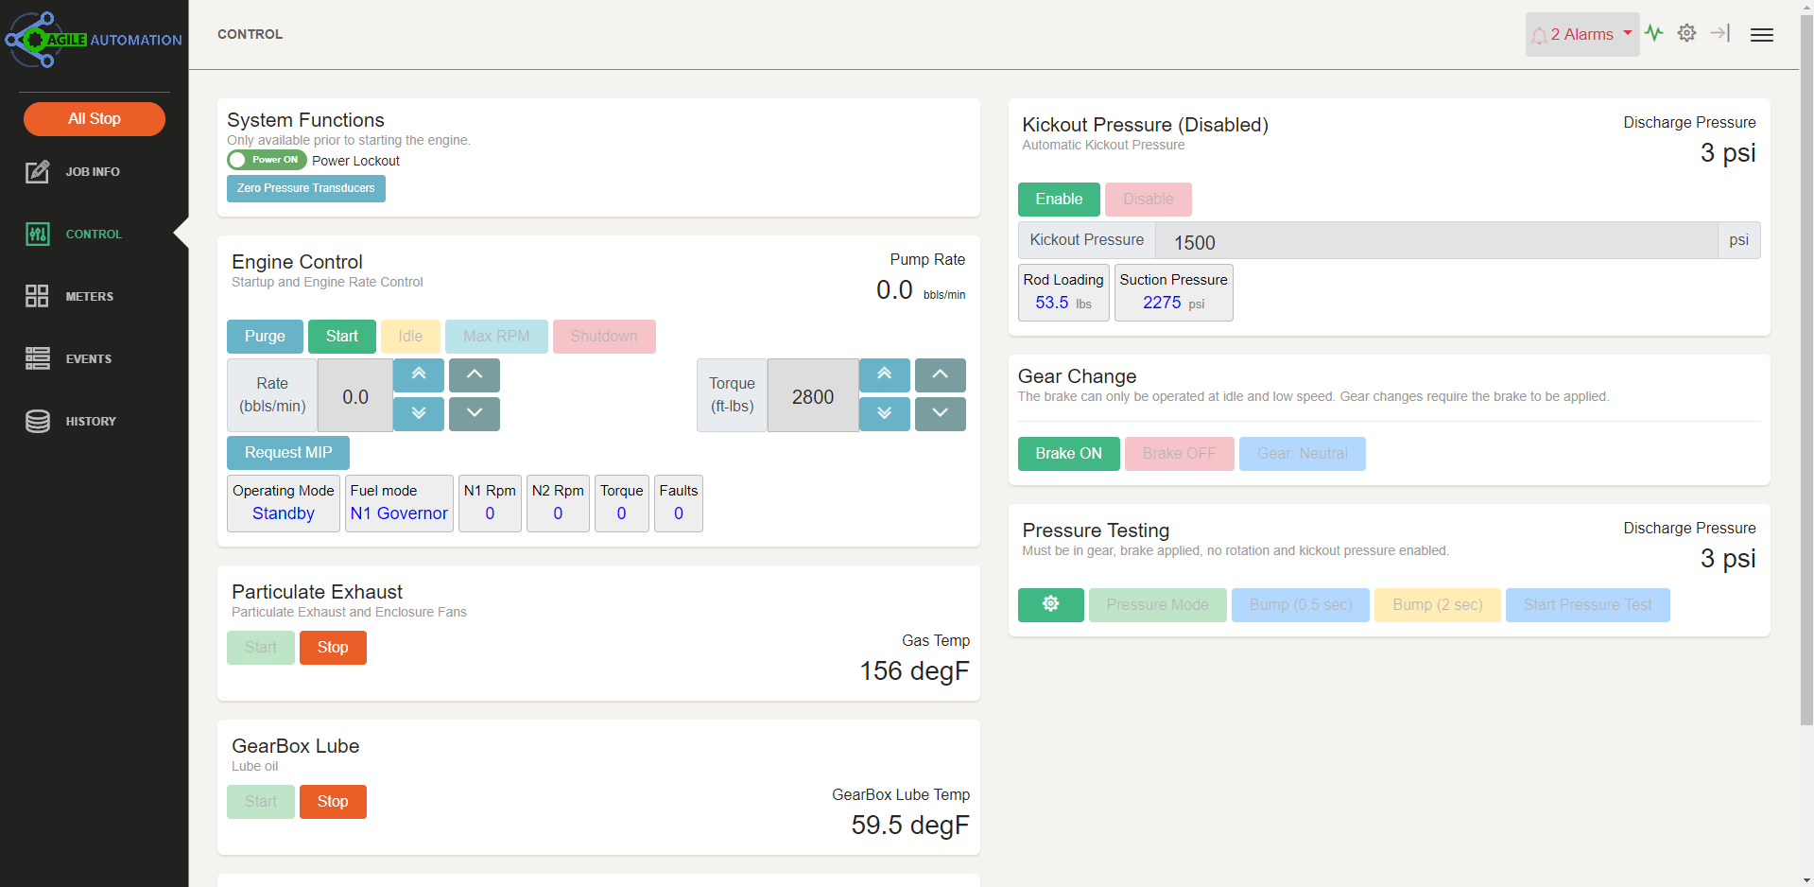The height and width of the screenshot is (887, 1814).
Task: Open the hamburger menu icon
Action: click(x=1761, y=35)
